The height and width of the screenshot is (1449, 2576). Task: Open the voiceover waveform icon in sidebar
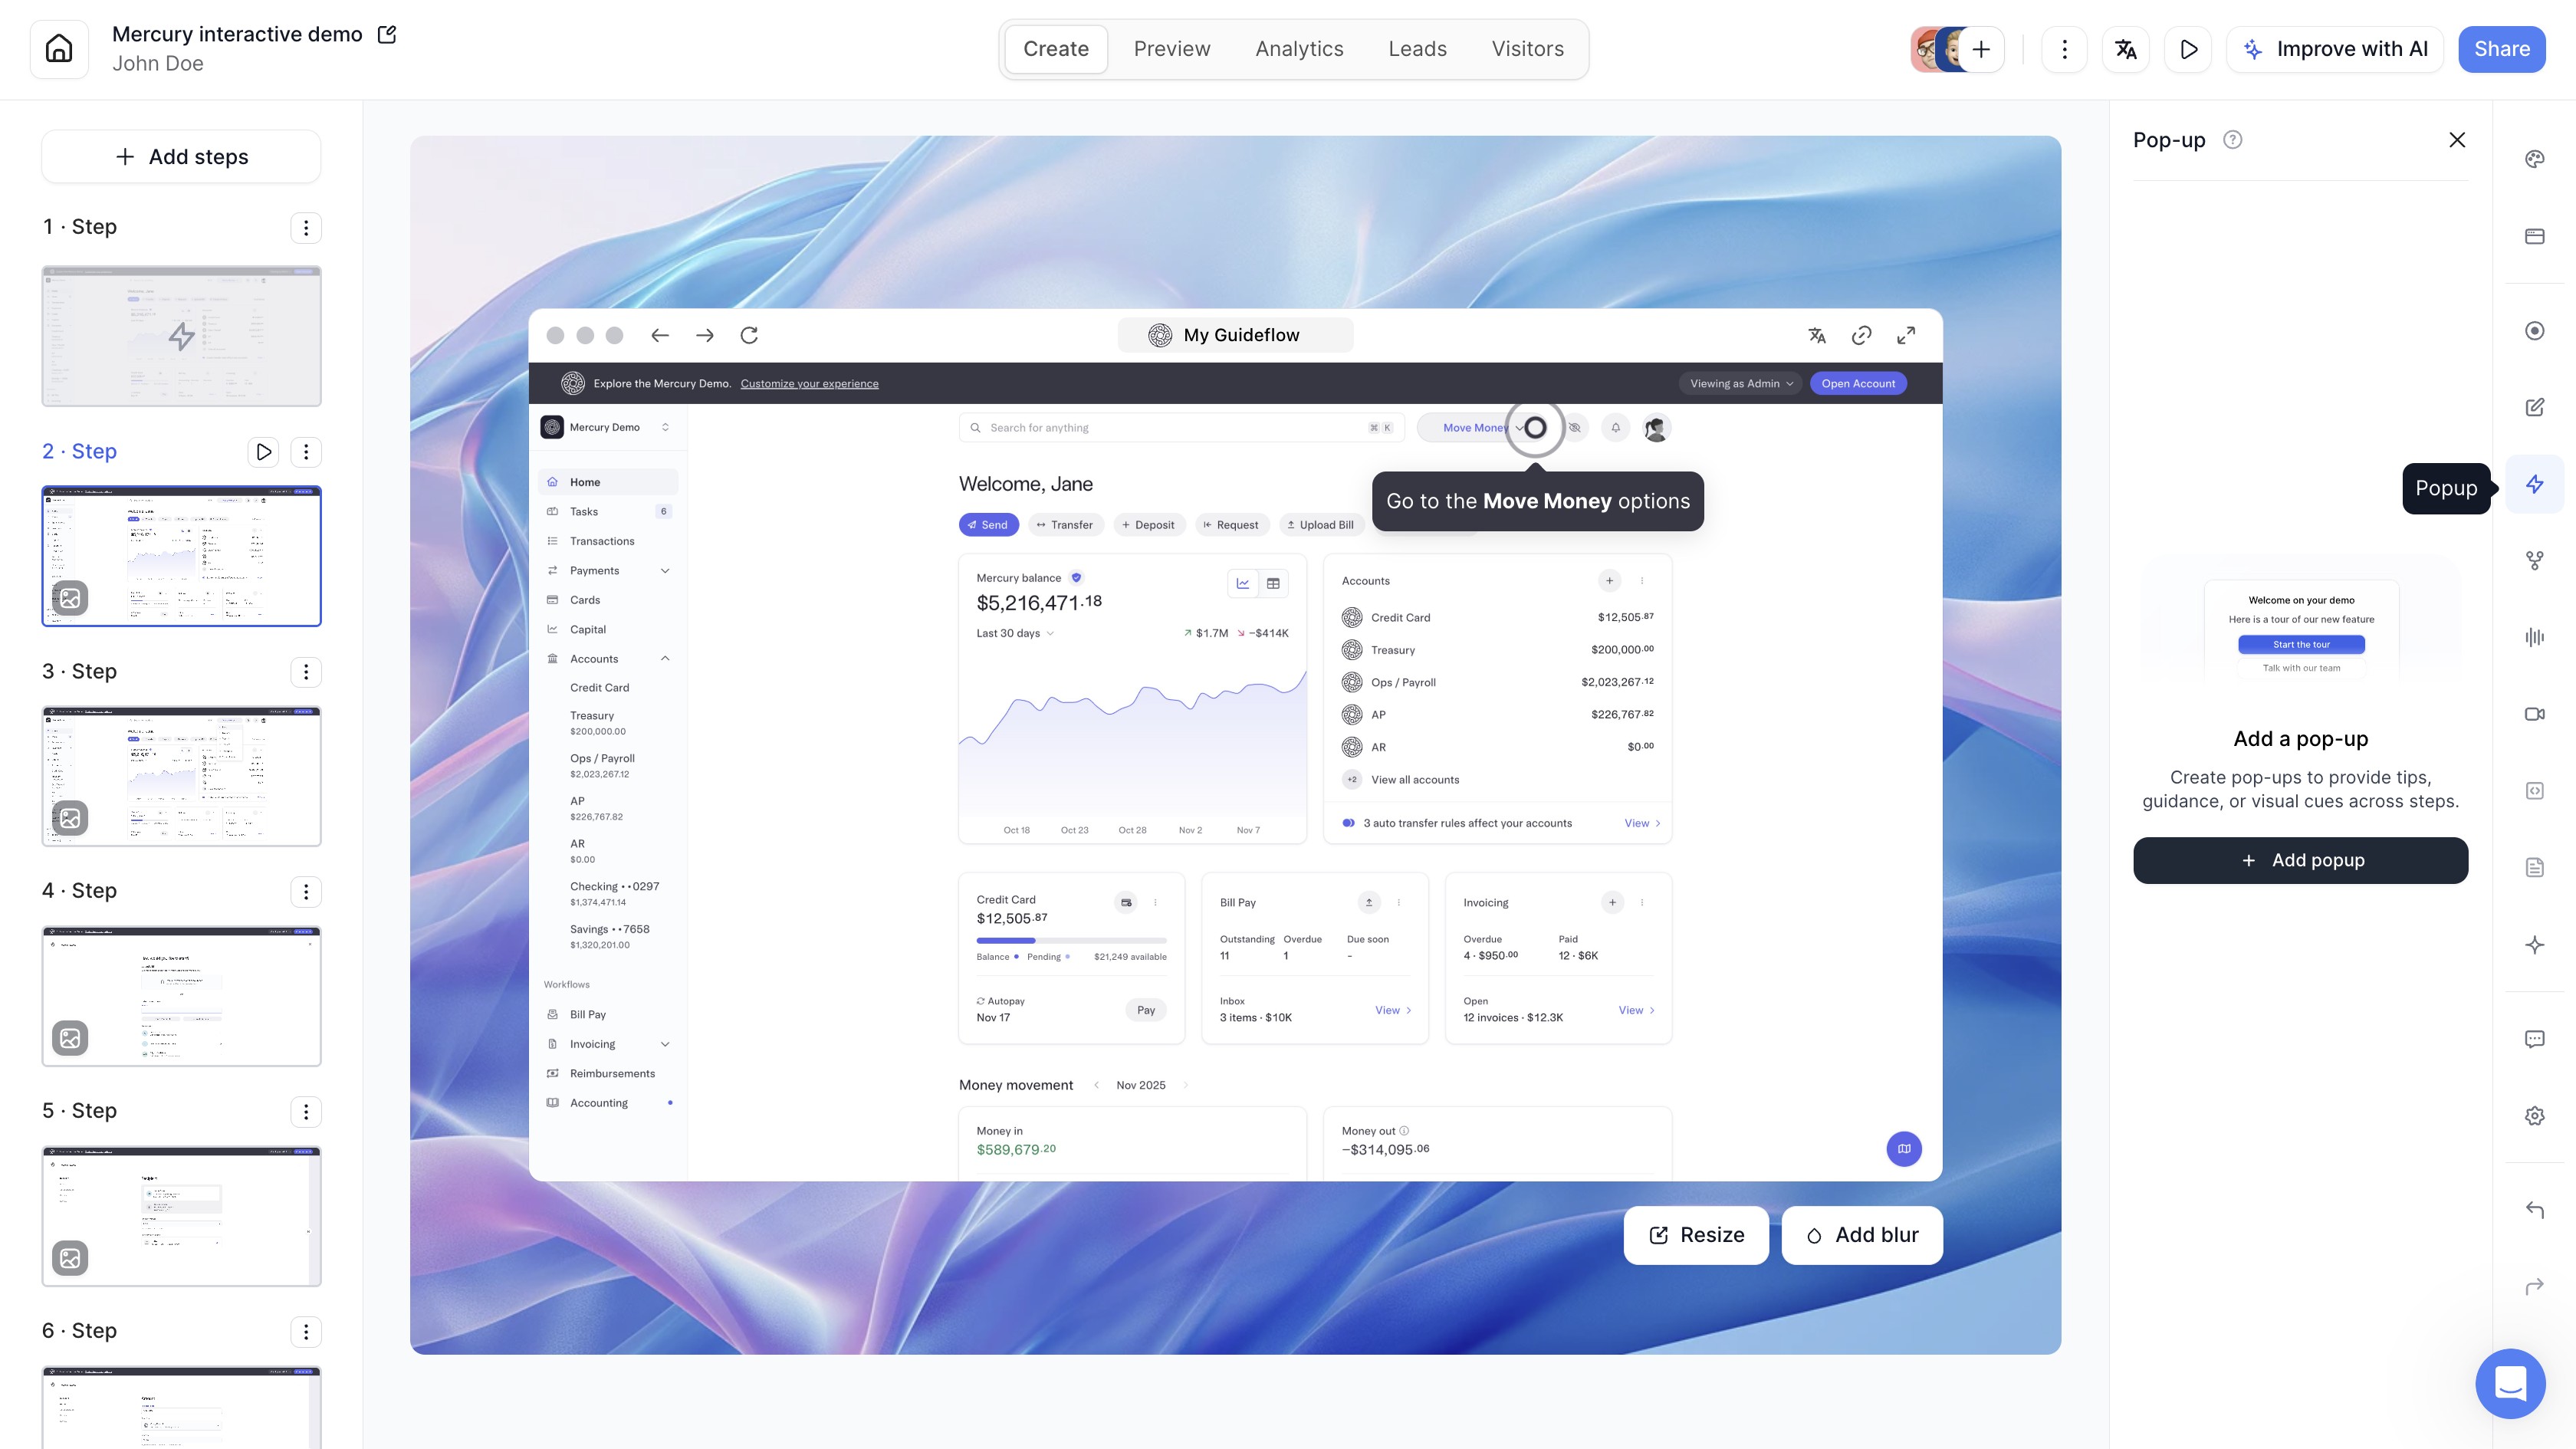pyautogui.click(x=2534, y=637)
